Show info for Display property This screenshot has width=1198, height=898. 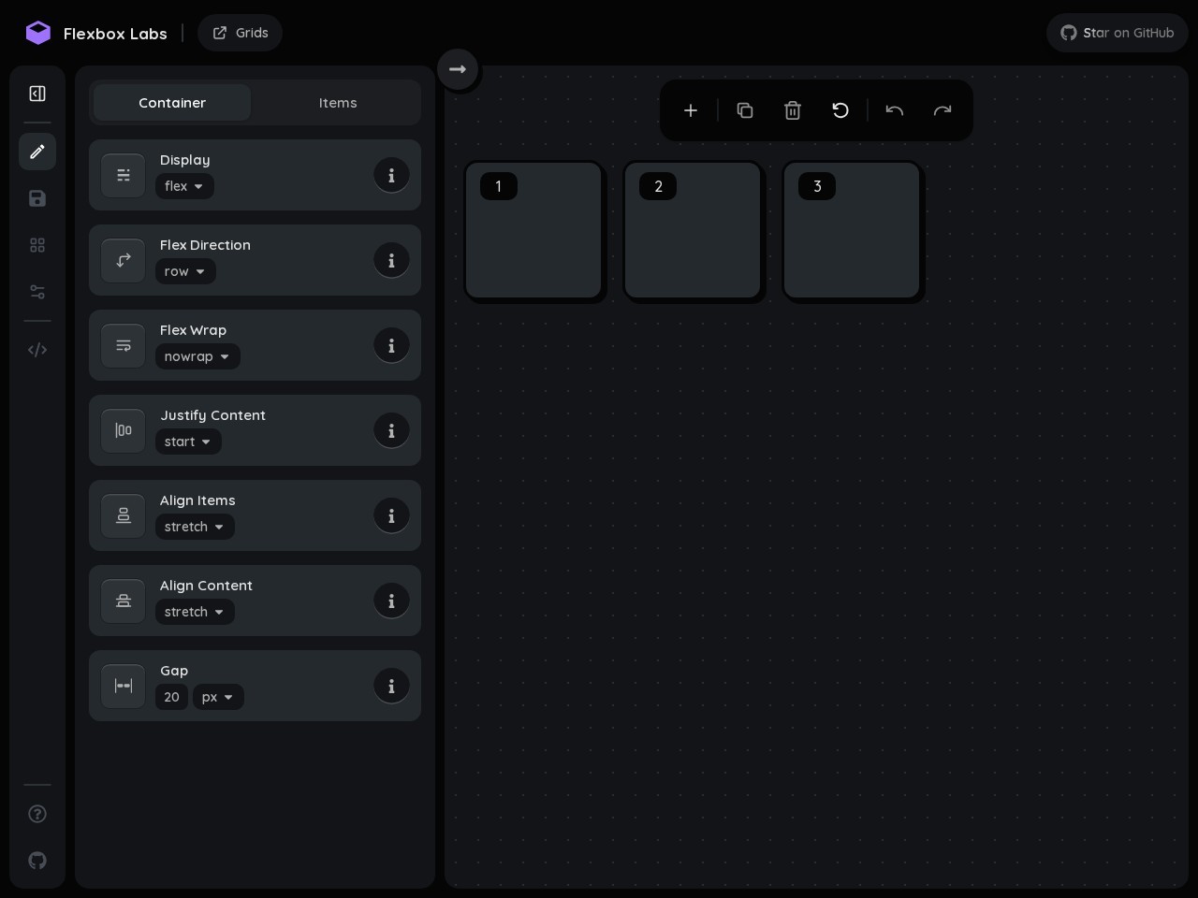pyautogui.click(x=391, y=175)
